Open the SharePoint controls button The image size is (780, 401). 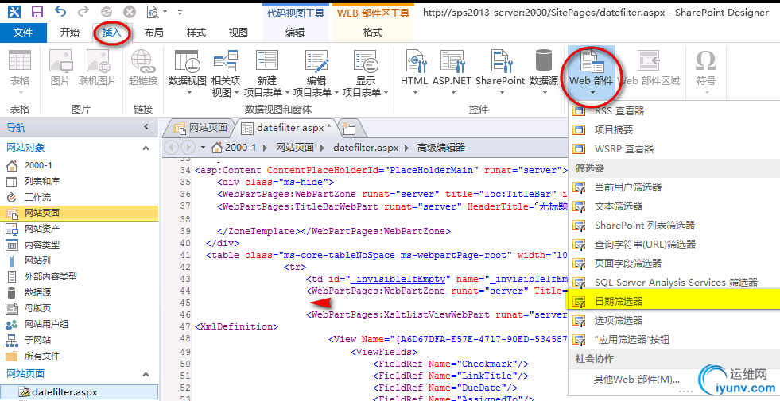[x=500, y=72]
